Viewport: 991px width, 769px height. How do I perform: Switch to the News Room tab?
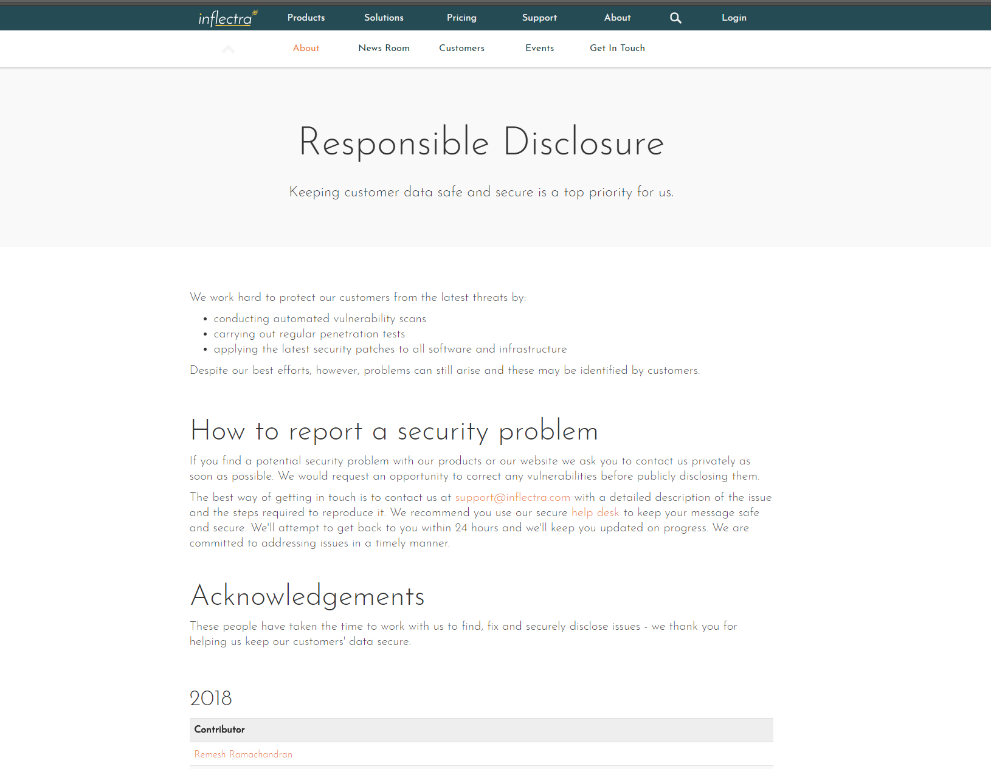click(x=384, y=48)
